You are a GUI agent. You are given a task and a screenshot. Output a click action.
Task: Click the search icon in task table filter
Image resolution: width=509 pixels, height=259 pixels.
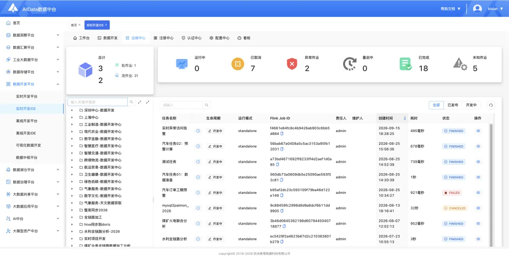(x=207, y=105)
